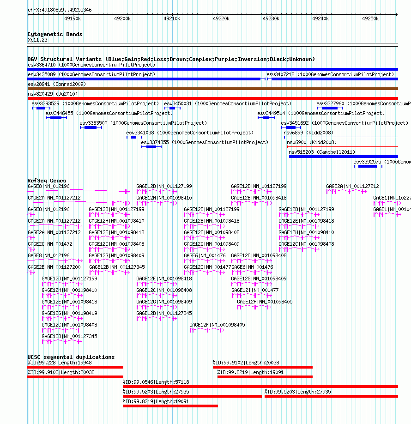Click the nsv6899 (Kidd2008) label
The height and width of the screenshot is (424, 411).
pos(308,133)
